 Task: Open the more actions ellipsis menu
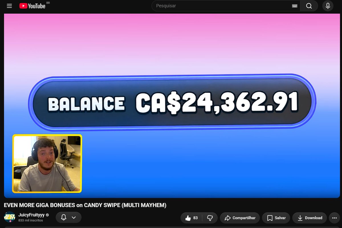coord(334,218)
